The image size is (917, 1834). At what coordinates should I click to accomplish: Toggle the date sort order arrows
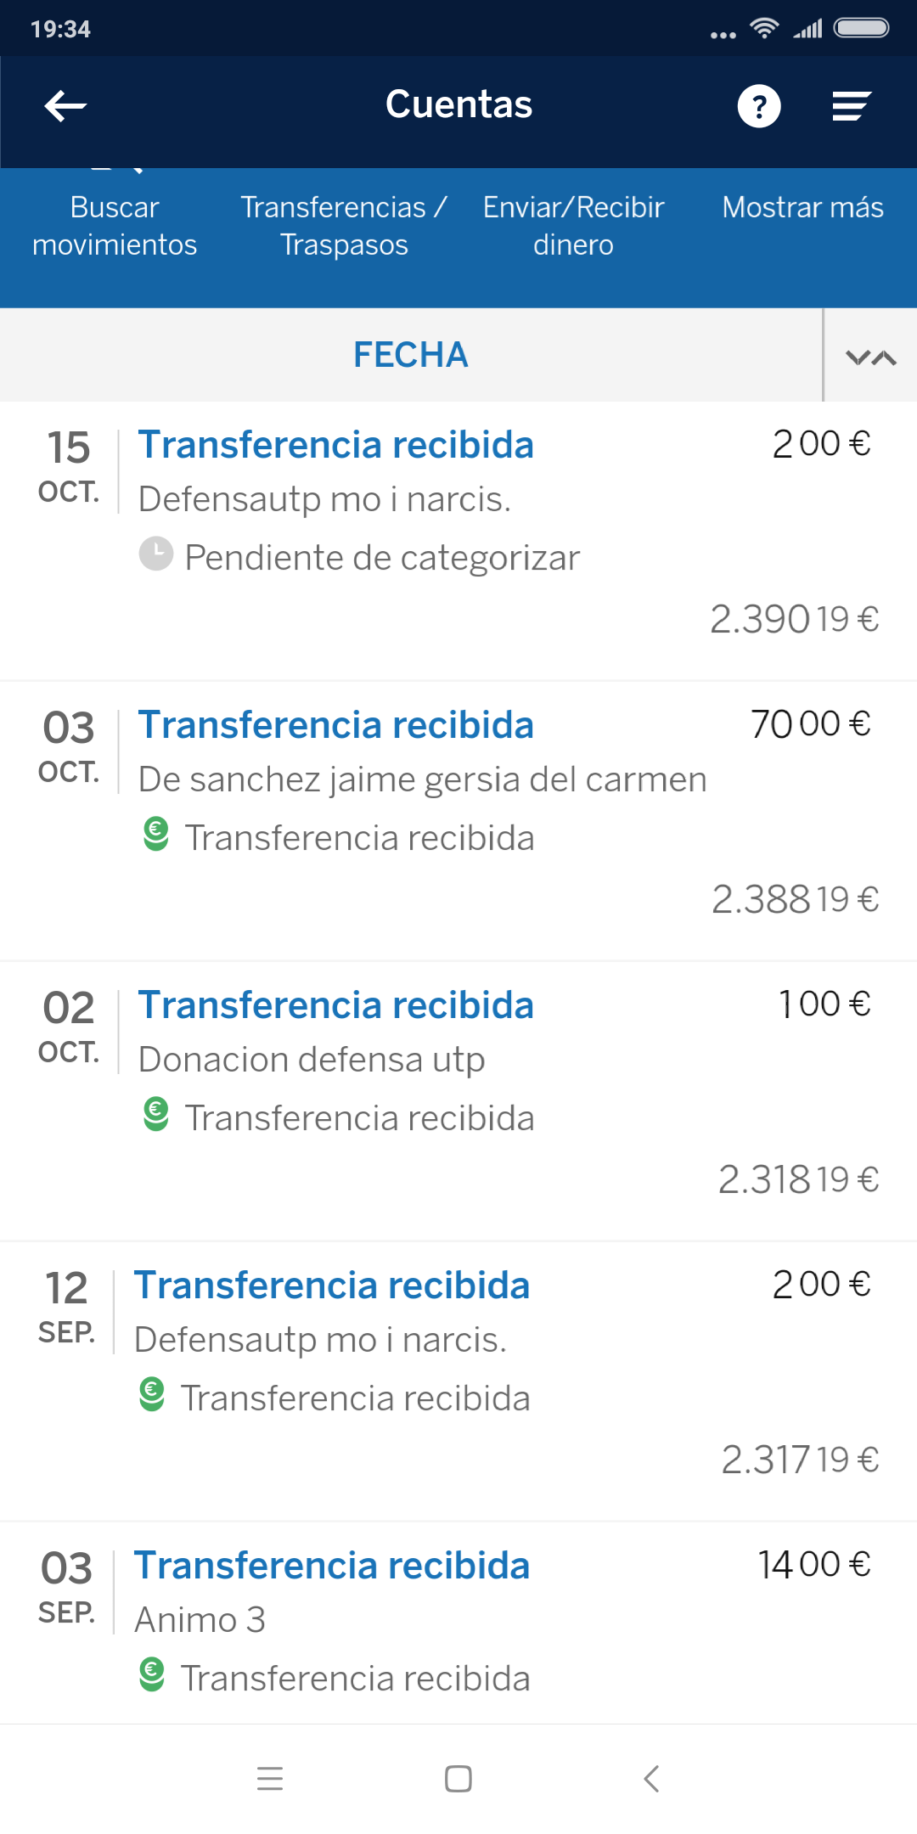(871, 357)
